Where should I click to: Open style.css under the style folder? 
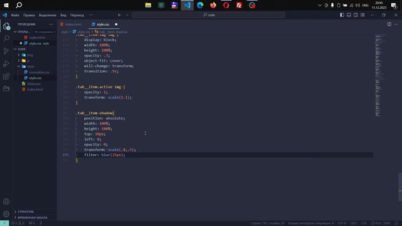point(35,78)
